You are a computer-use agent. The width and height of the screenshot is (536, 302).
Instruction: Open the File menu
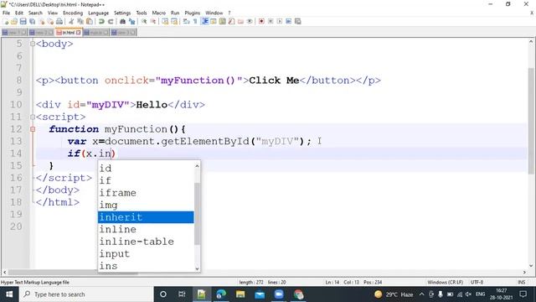[6, 13]
